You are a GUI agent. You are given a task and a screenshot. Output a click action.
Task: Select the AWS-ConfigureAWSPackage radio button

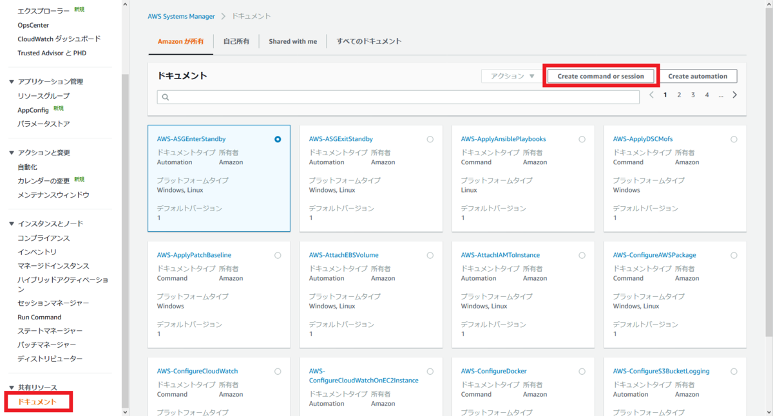click(x=734, y=255)
